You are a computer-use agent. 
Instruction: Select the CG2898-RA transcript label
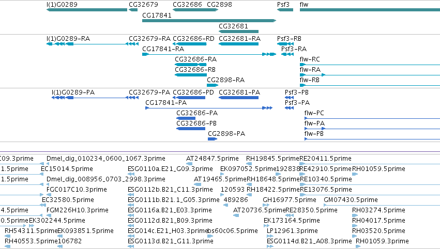[x=225, y=80]
